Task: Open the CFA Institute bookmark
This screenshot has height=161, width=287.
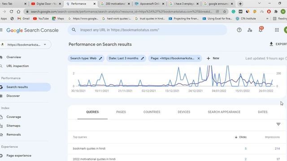Action: point(246,18)
